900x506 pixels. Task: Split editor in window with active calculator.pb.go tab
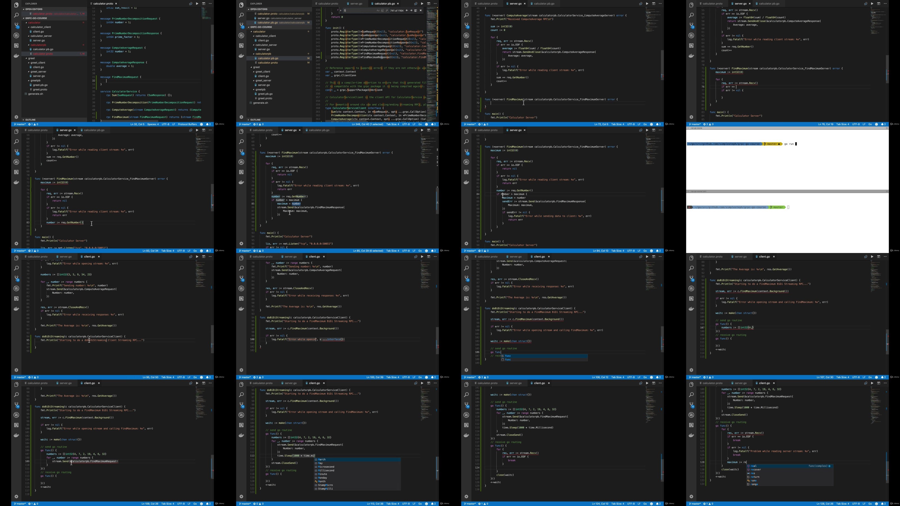pos(429,4)
